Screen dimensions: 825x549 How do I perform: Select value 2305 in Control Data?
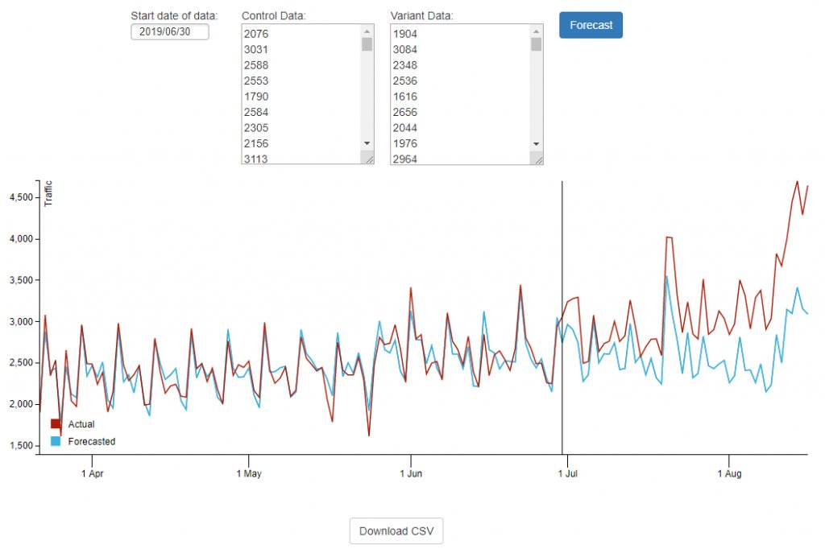click(x=256, y=128)
